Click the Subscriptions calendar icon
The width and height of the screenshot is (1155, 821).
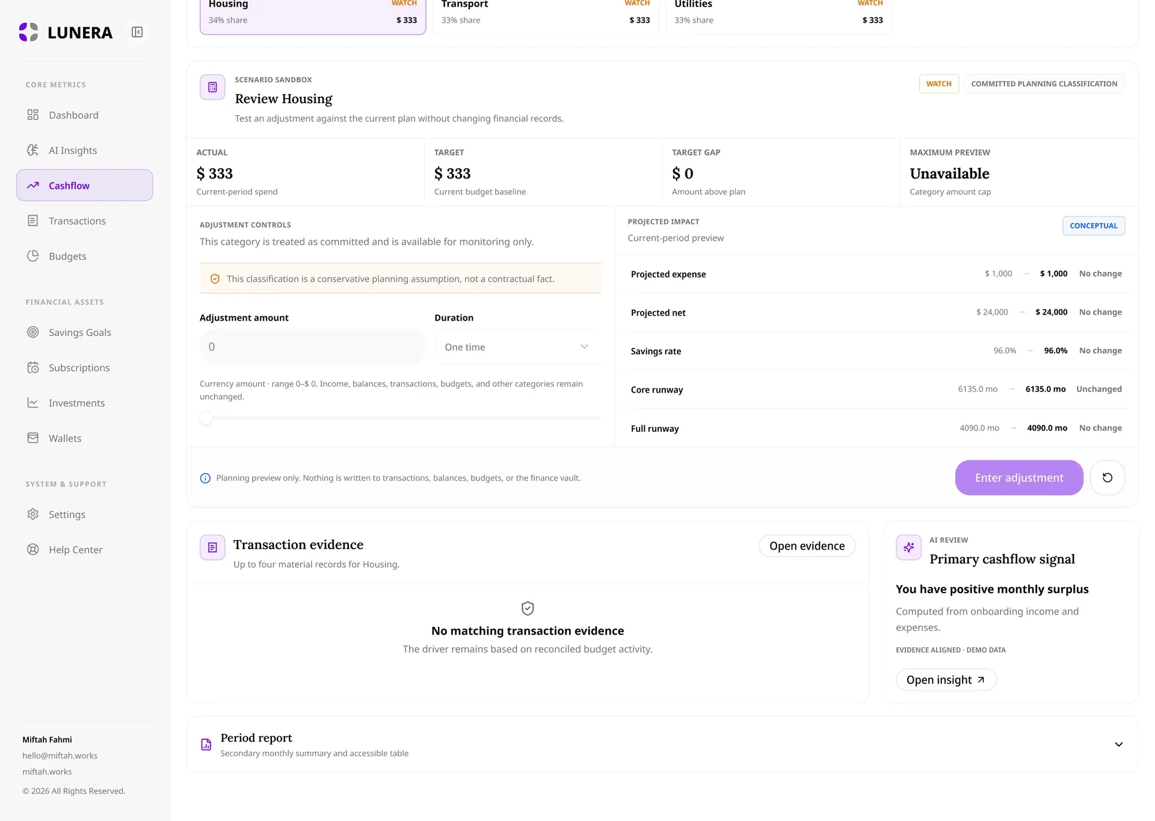33,367
